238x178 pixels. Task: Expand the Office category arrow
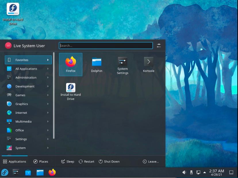48,130
